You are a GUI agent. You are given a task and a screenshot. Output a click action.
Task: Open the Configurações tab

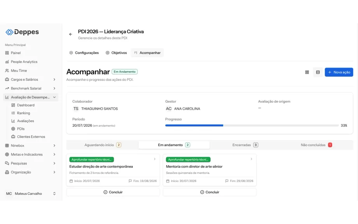tap(84, 52)
